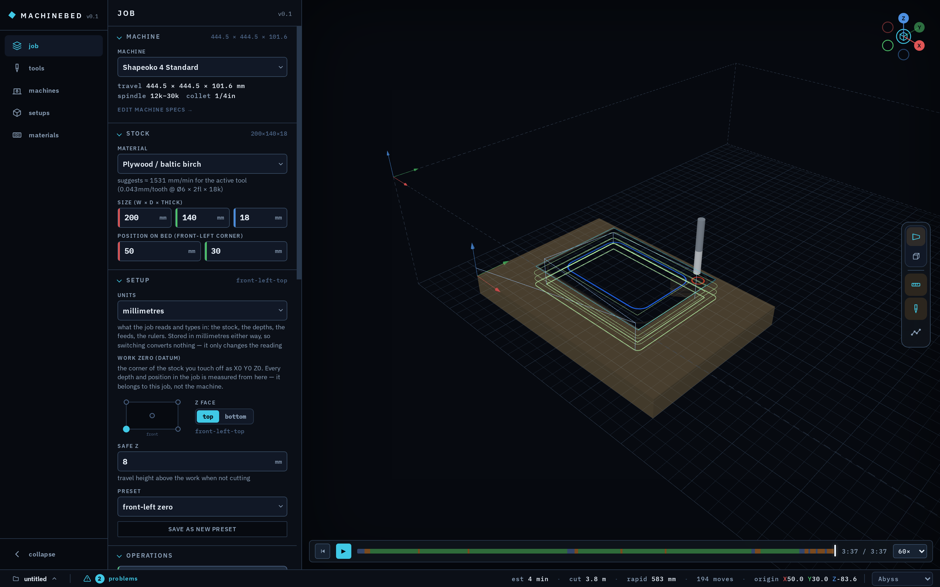The width and height of the screenshot is (940, 587).
Task: Reset to isometric view cube icon
Action: pyautogui.click(x=904, y=36)
